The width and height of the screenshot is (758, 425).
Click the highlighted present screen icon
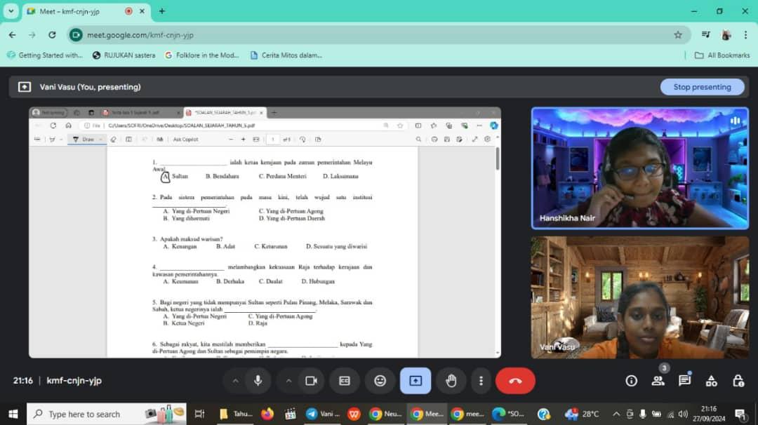(x=415, y=381)
